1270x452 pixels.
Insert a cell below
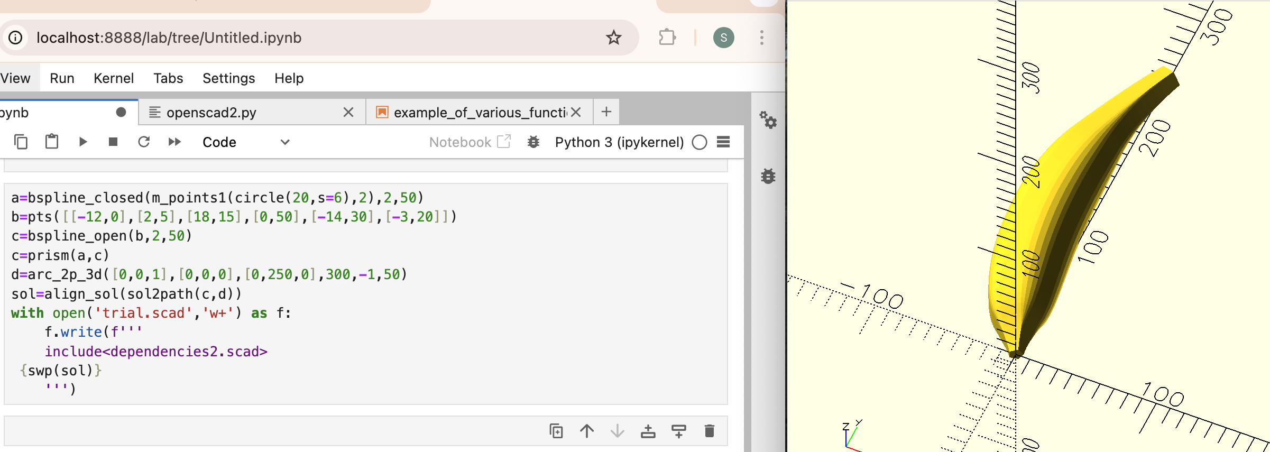[x=678, y=431]
